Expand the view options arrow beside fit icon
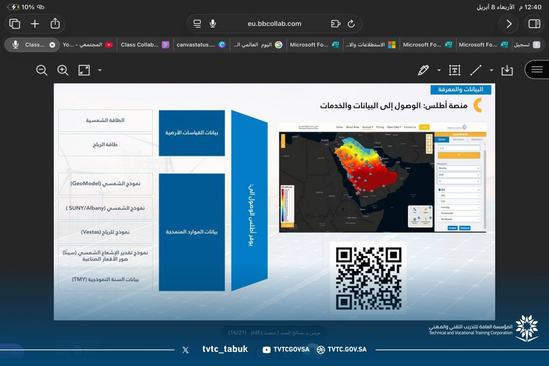This screenshot has width=549, height=366. point(100,70)
